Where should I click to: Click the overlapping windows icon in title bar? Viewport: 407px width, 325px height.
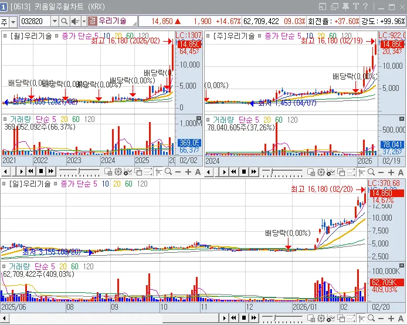(x=335, y=6)
